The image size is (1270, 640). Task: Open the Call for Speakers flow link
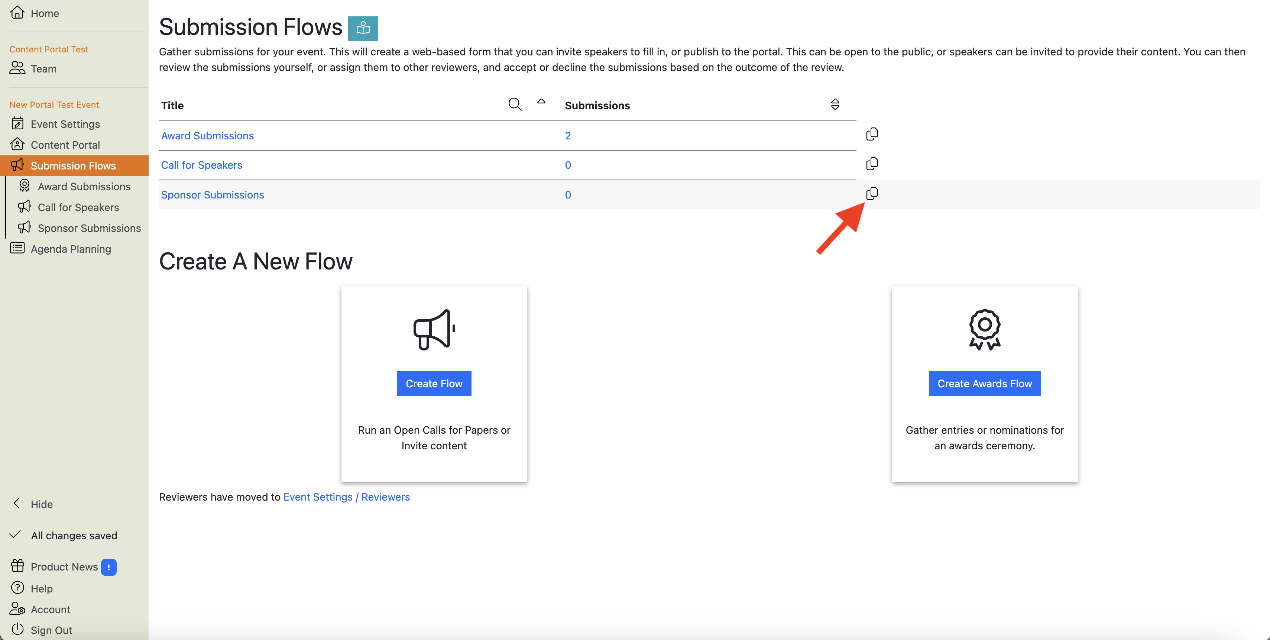click(x=201, y=165)
